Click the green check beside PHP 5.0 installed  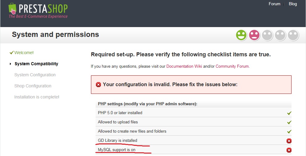pos(289,113)
